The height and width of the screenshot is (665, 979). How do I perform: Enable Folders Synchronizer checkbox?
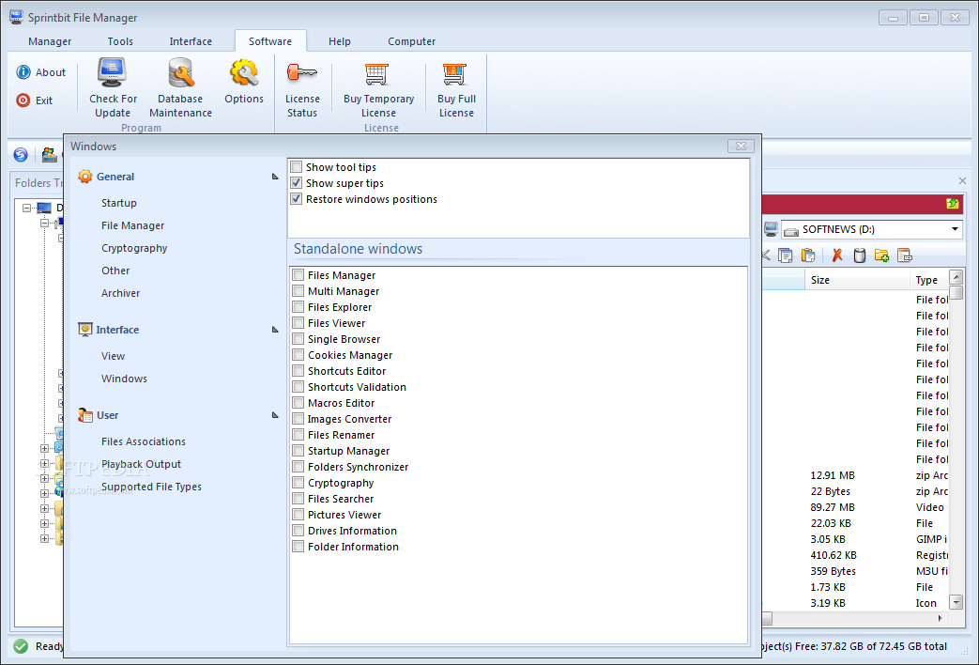coord(298,467)
